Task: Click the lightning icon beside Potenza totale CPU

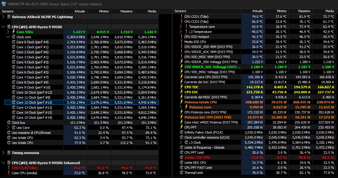Action: point(182,102)
